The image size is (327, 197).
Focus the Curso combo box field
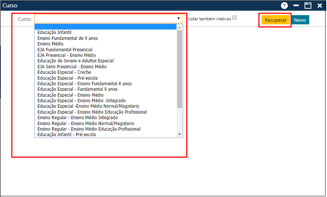(108, 18)
